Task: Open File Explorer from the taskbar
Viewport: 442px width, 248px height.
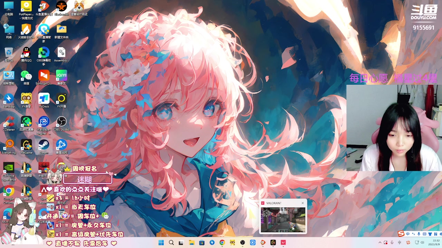Action: pyautogui.click(x=192, y=242)
